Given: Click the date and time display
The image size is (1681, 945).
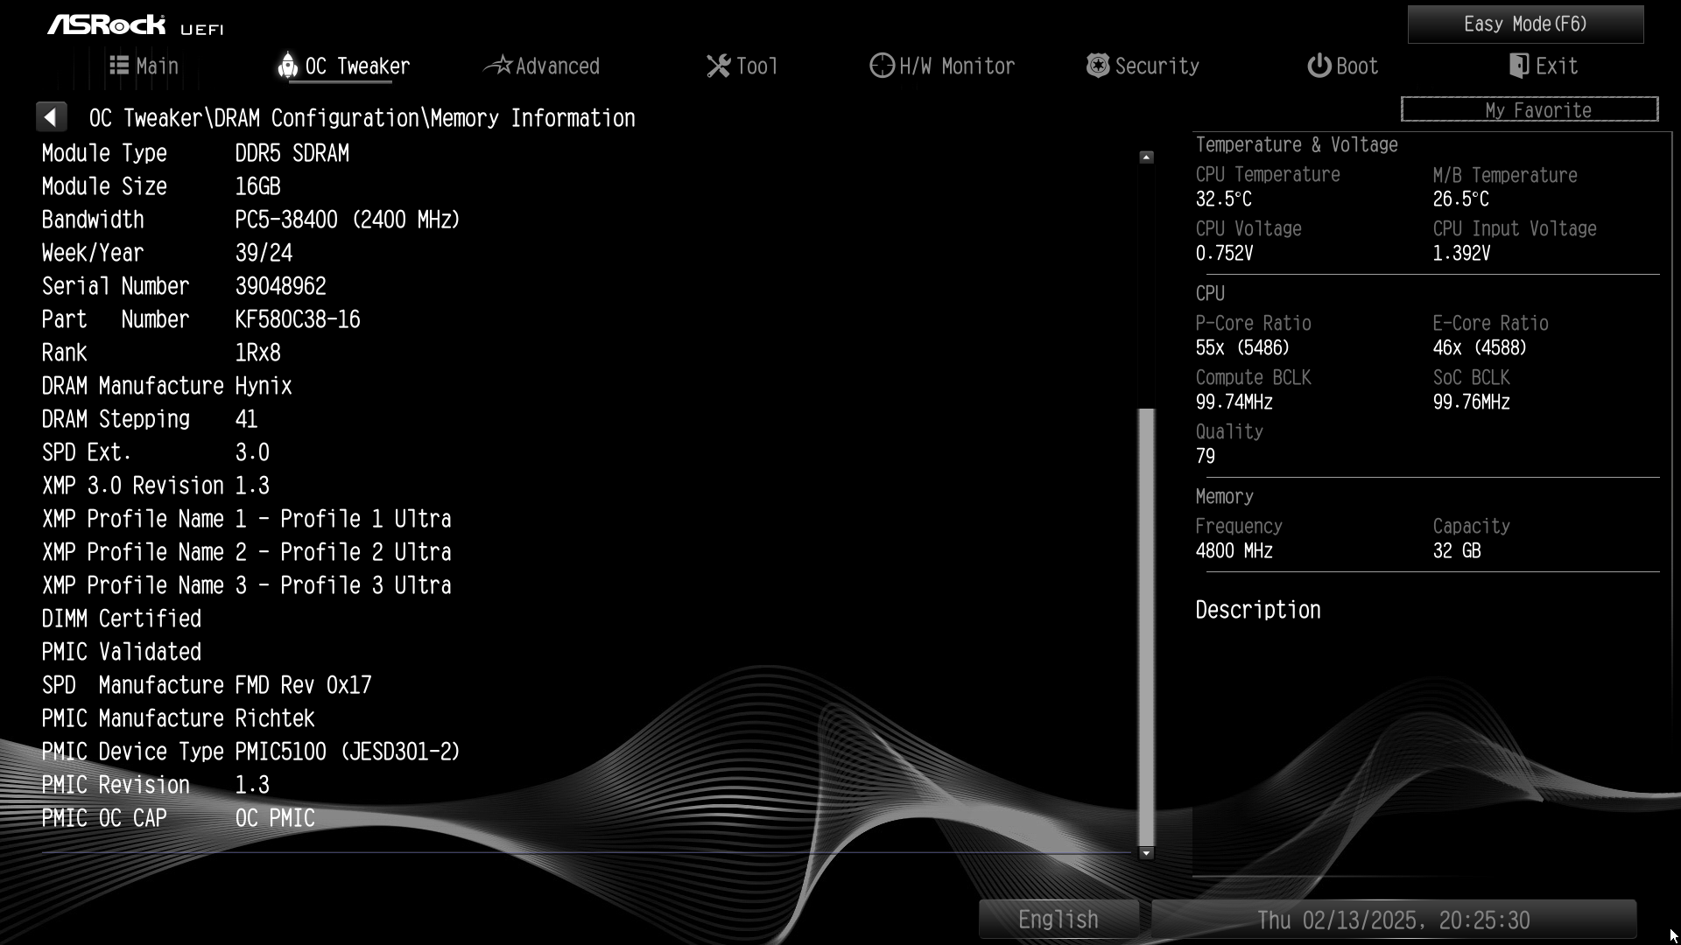Looking at the screenshot, I should (x=1394, y=920).
